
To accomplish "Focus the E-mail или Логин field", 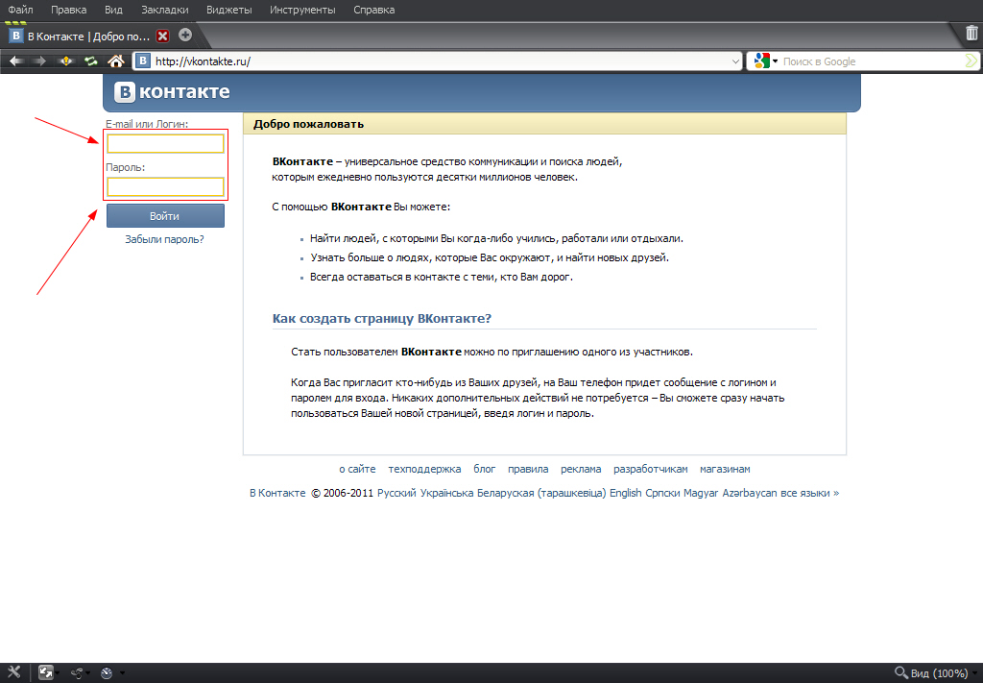I will 165,144.
